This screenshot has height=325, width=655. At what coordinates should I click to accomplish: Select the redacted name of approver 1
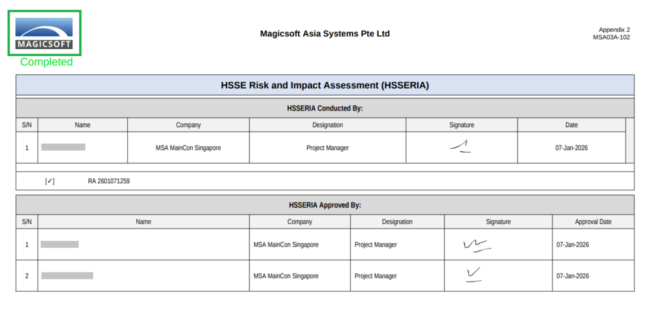pos(60,245)
